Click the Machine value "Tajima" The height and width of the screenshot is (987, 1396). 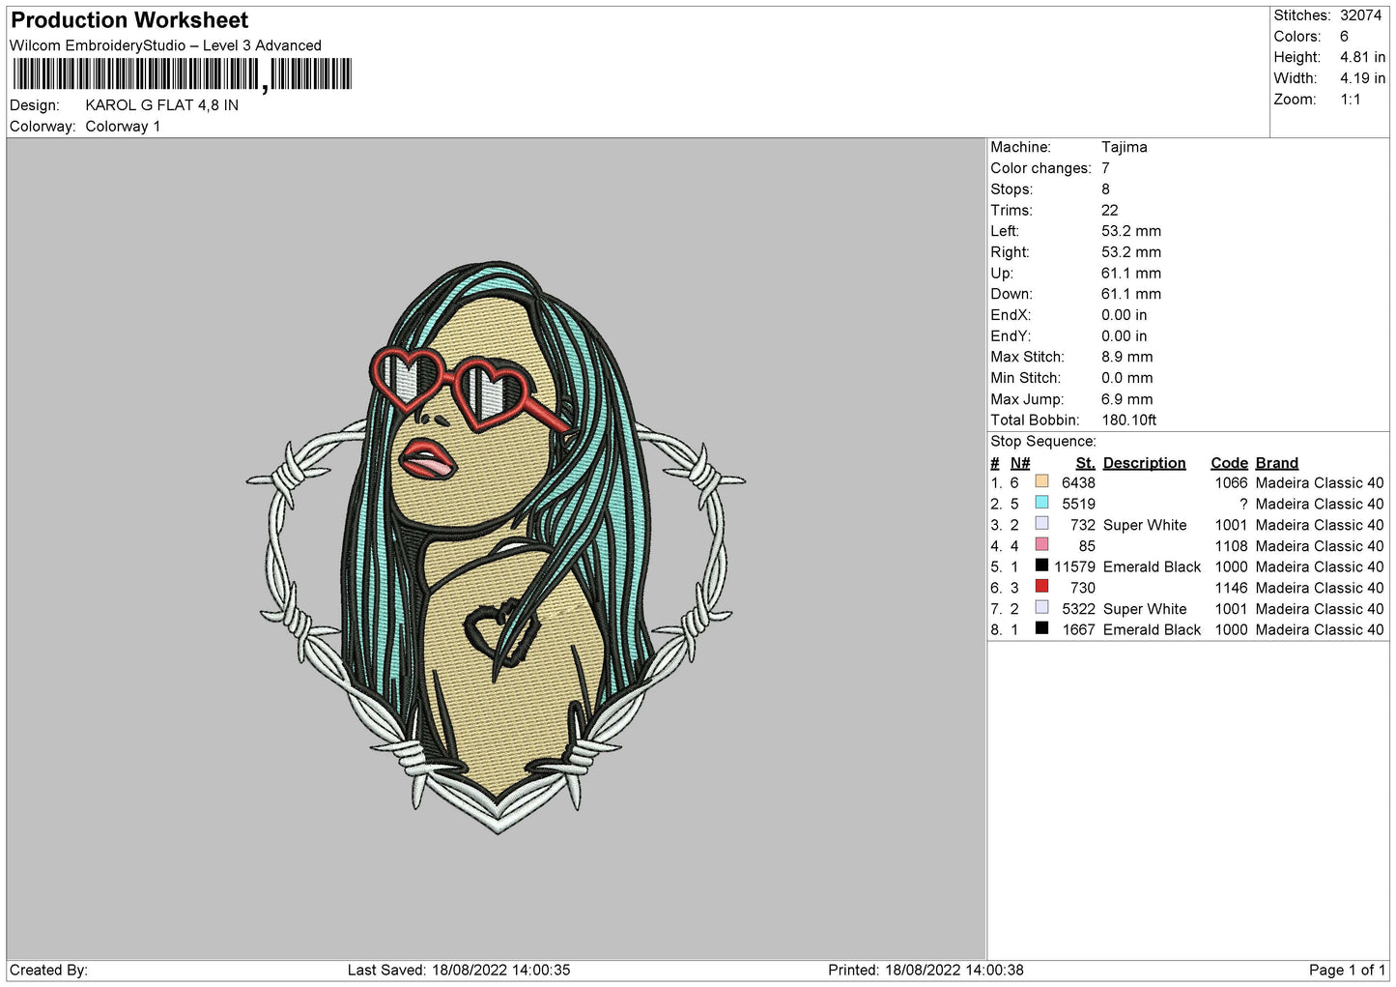coord(1125,147)
